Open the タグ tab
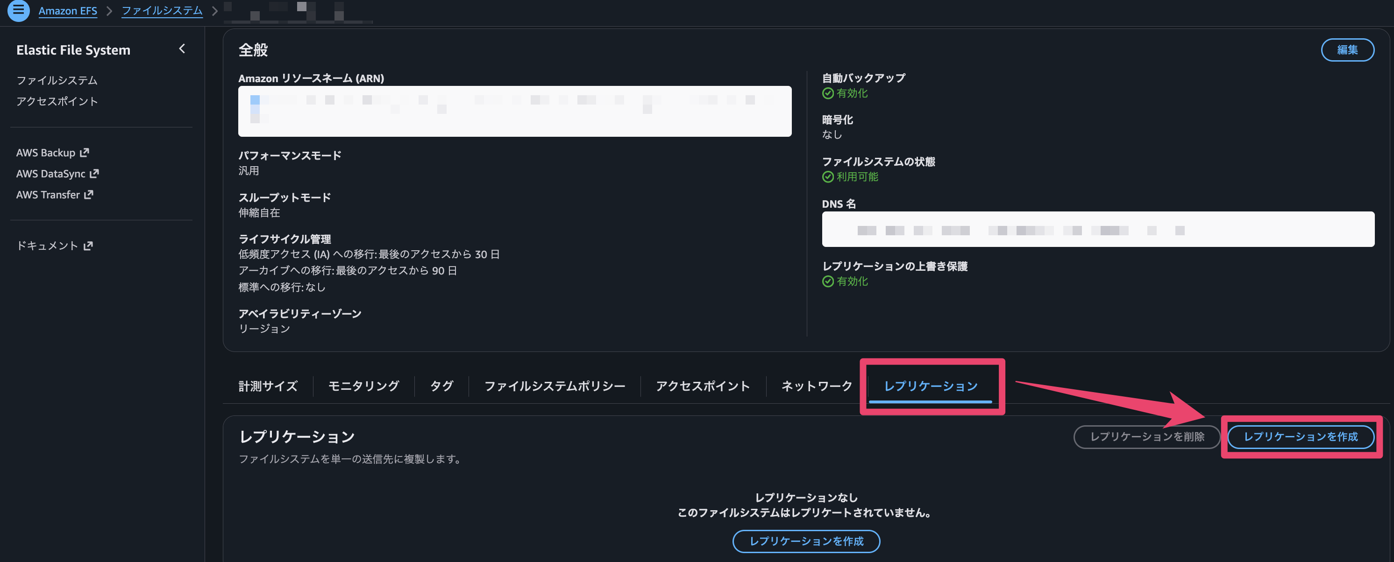Viewport: 1394px width, 562px height. tap(441, 386)
